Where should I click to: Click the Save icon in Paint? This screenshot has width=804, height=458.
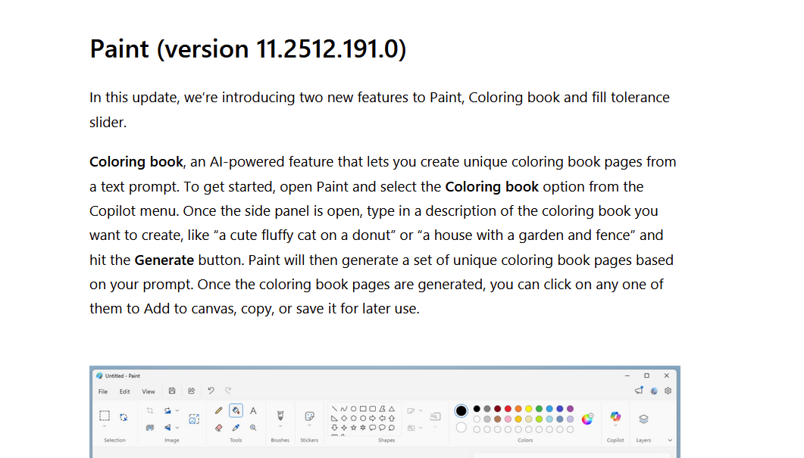pyautogui.click(x=172, y=391)
